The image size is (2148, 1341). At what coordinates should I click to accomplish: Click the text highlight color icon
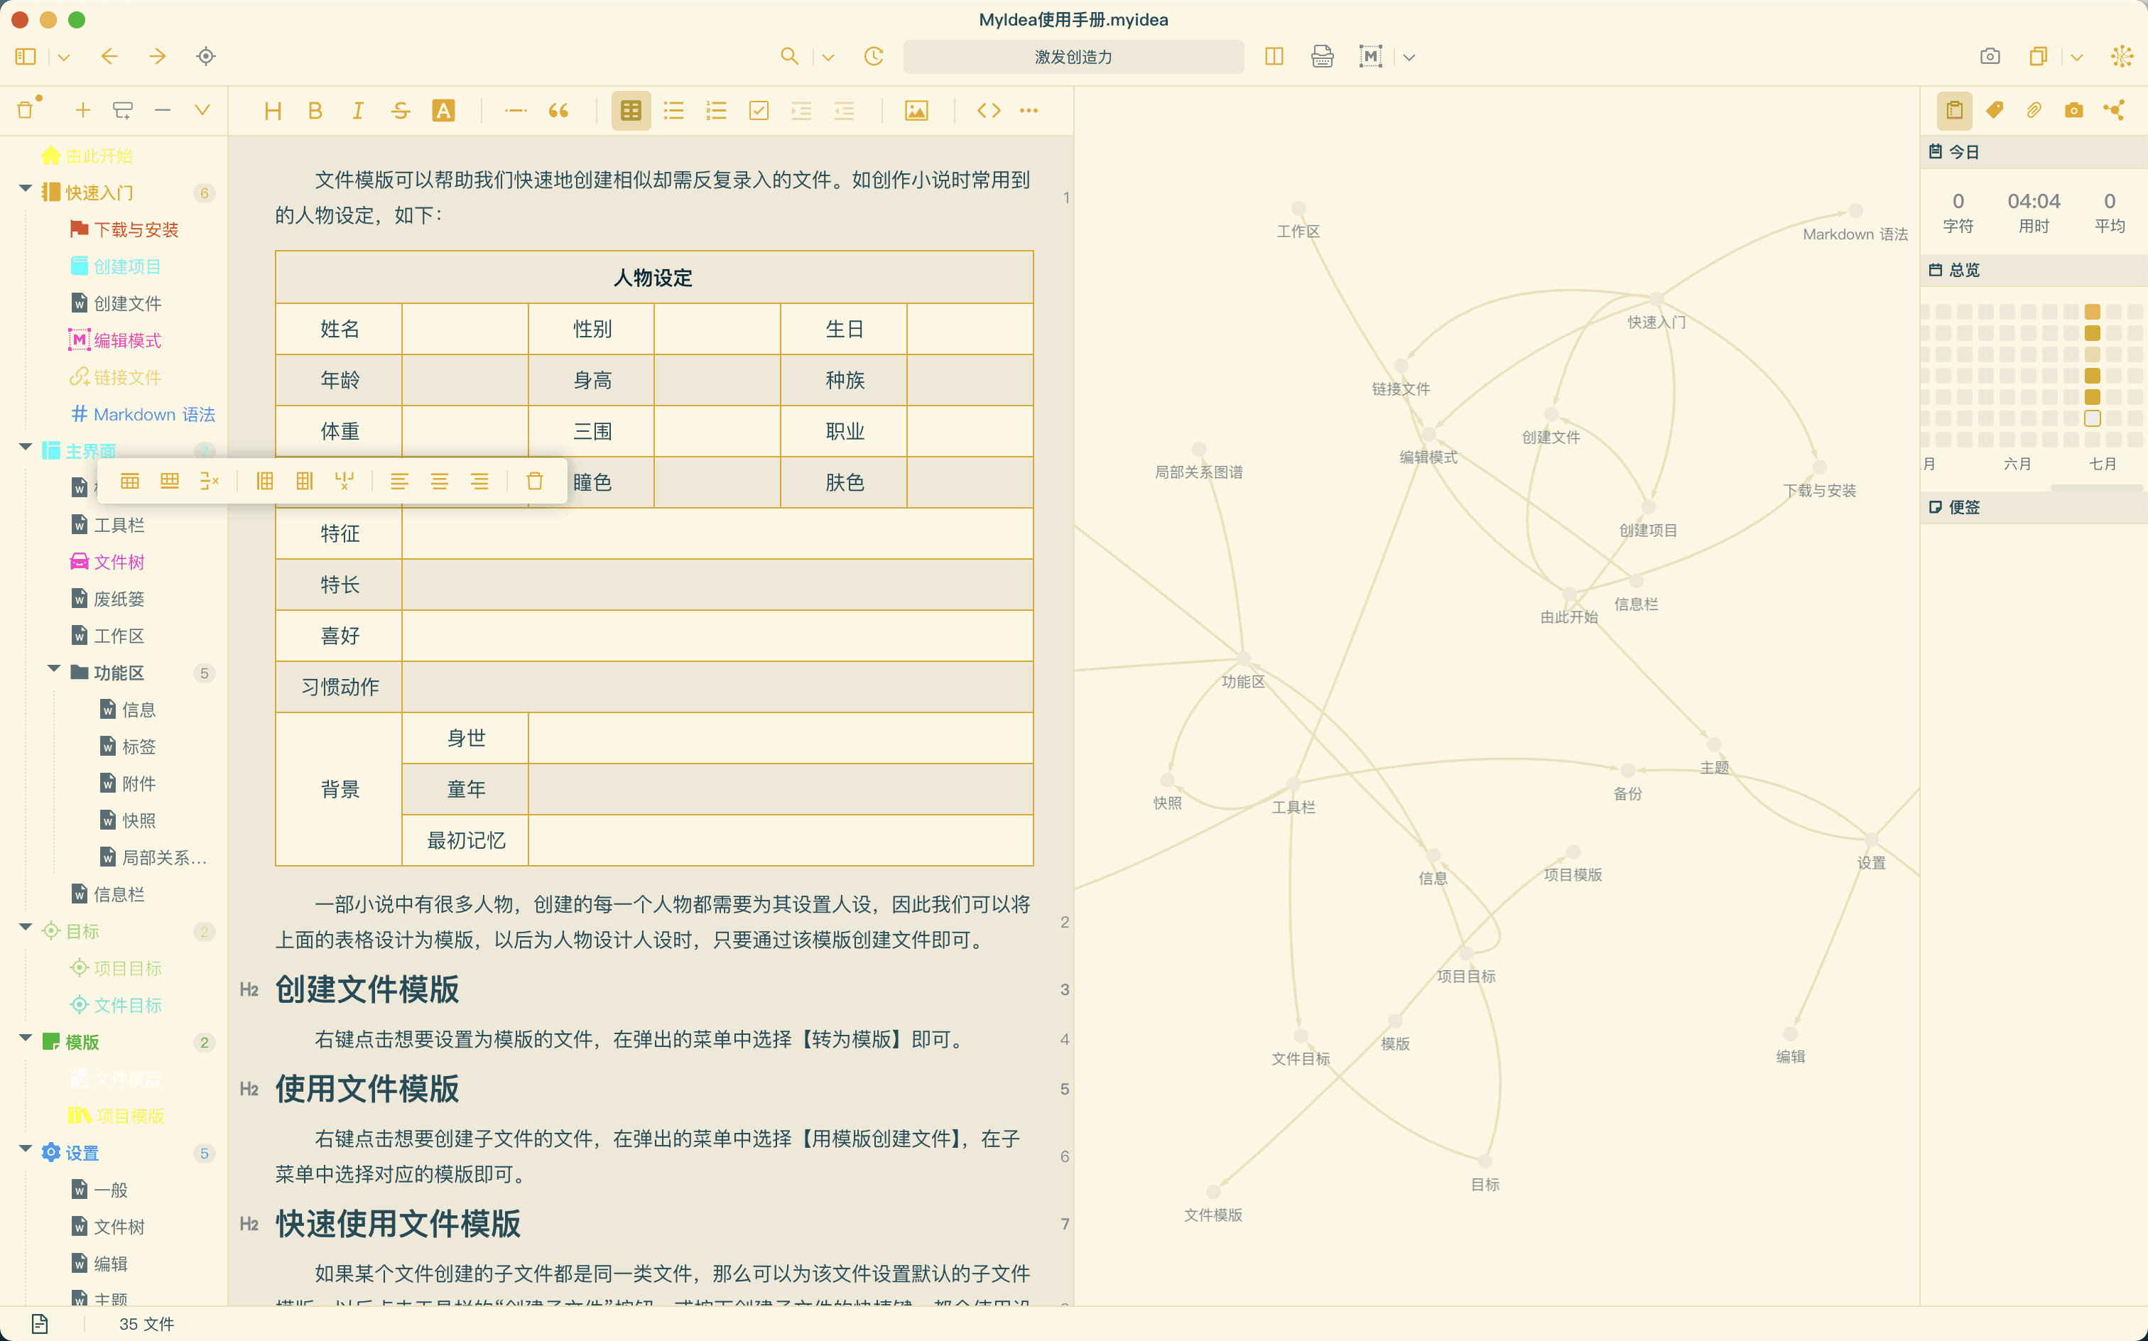pyautogui.click(x=443, y=111)
